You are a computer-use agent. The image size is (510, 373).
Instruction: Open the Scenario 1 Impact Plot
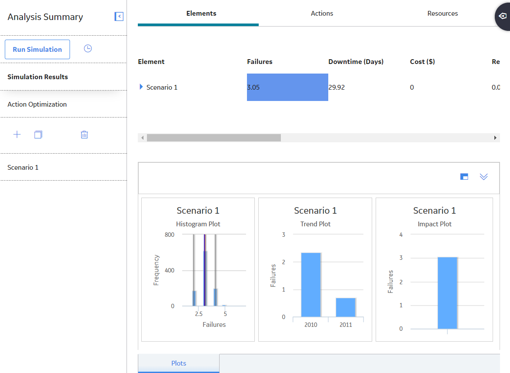tap(434, 269)
